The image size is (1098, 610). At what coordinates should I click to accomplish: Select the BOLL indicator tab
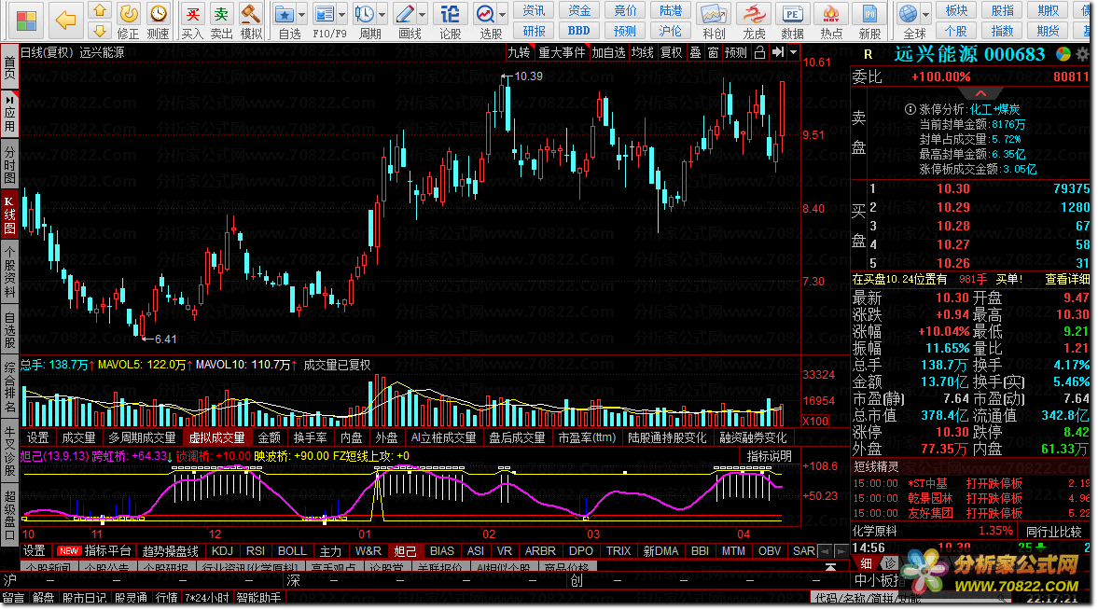(292, 551)
